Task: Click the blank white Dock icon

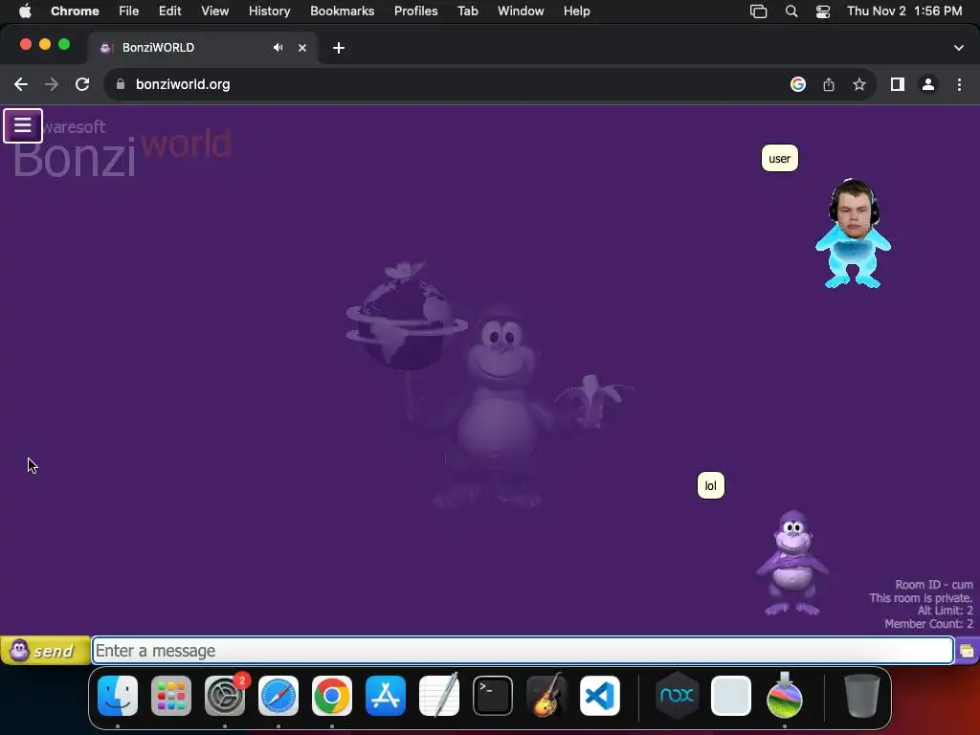Action: (730, 696)
